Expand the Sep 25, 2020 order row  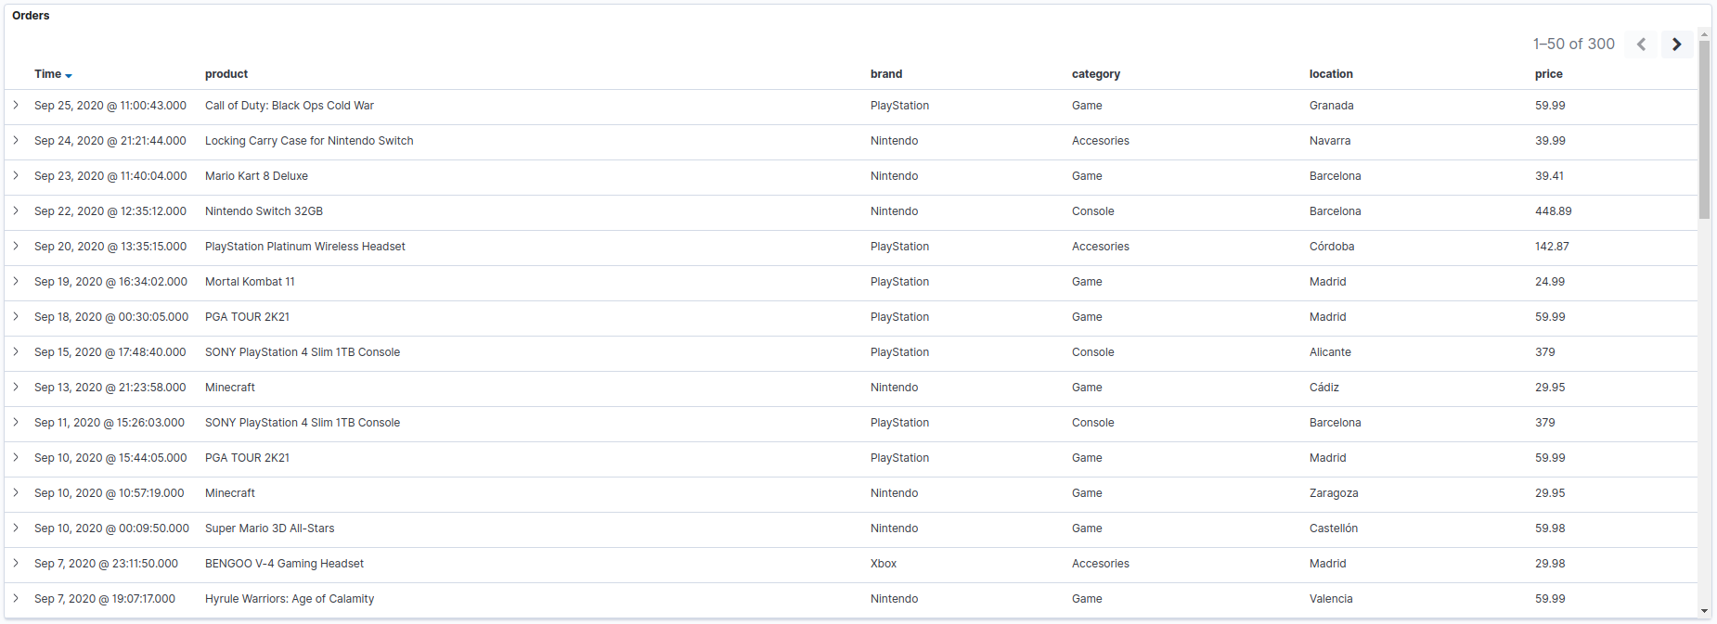coord(16,106)
